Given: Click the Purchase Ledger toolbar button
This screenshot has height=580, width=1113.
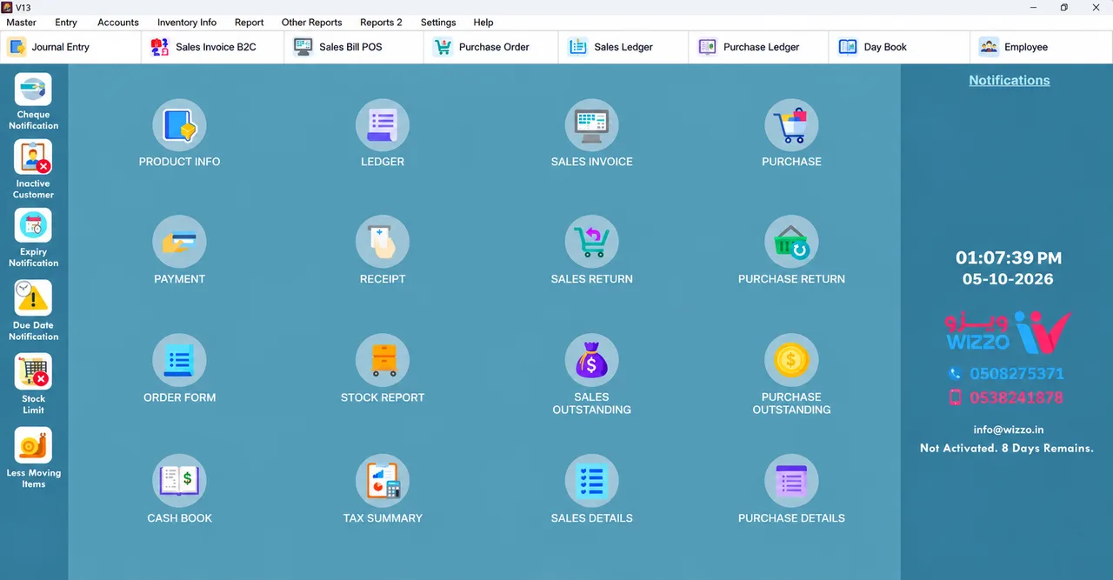Looking at the screenshot, I should pos(758,47).
